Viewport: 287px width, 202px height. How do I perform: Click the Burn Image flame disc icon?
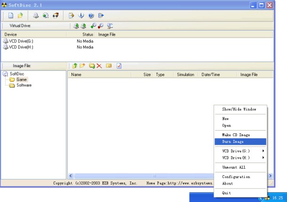tap(56, 16)
